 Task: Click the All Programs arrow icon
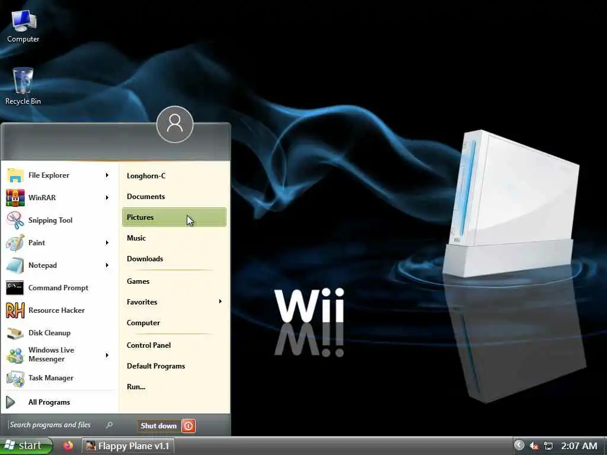click(11, 402)
